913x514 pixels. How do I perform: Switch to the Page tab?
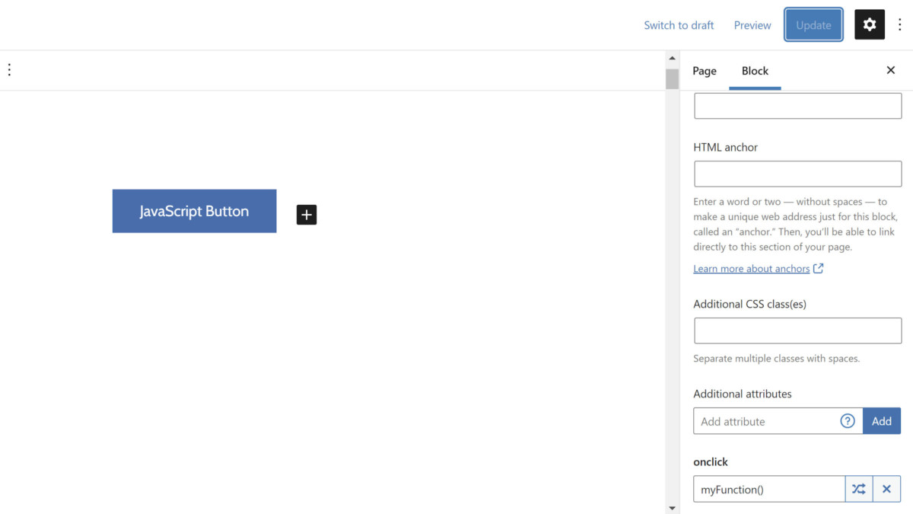704,71
